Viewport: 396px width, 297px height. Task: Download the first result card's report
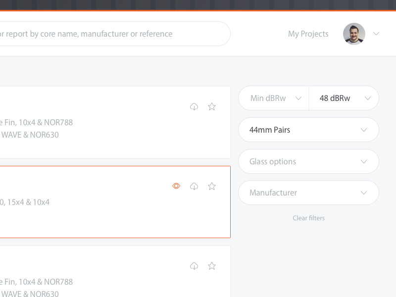click(x=194, y=106)
